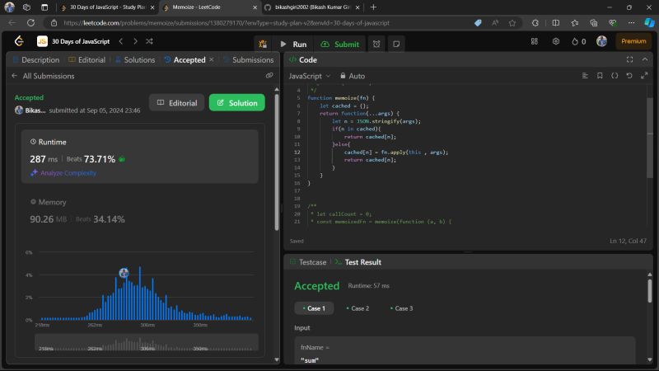Click the braces snippet icon in editor
The height and width of the screenshot is (371, 659).
[x=615, y=76]
